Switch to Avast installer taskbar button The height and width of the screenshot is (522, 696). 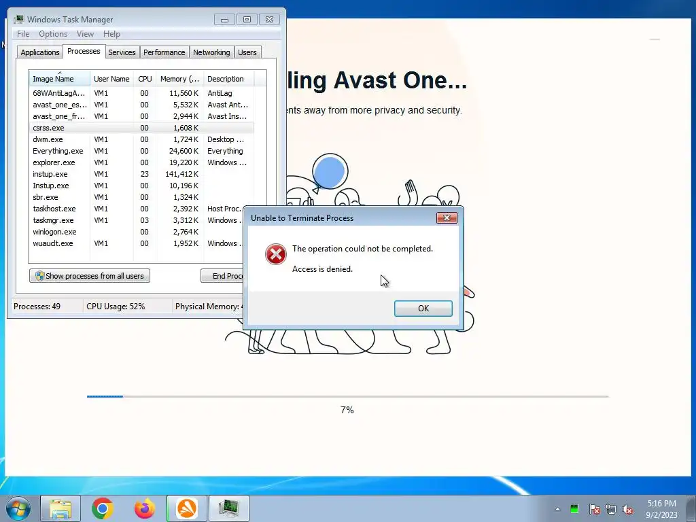pos(187,508)
